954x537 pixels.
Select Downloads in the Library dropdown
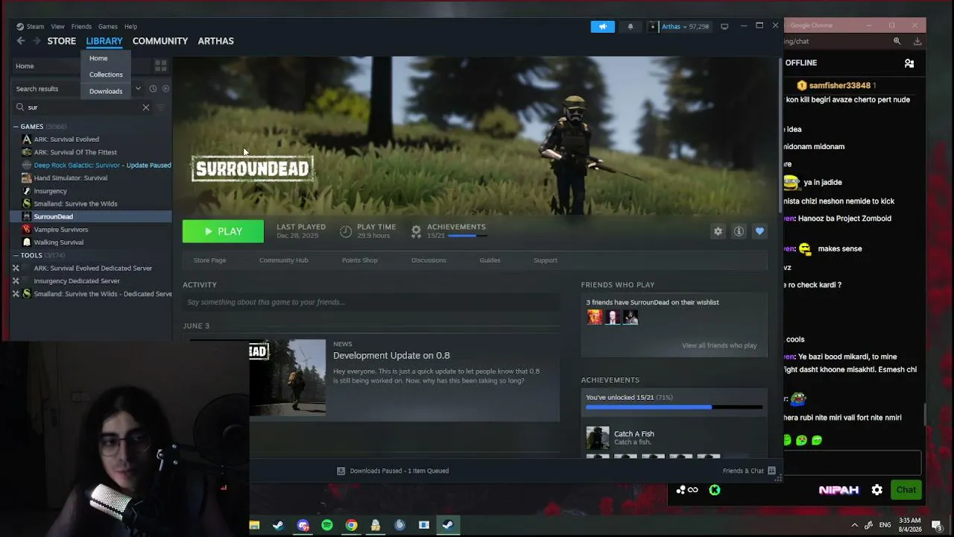(106, 91)
